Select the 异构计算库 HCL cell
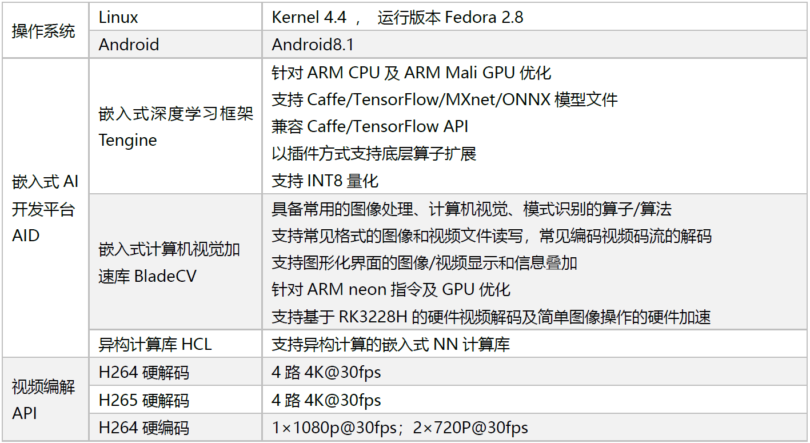 [175, 344]
